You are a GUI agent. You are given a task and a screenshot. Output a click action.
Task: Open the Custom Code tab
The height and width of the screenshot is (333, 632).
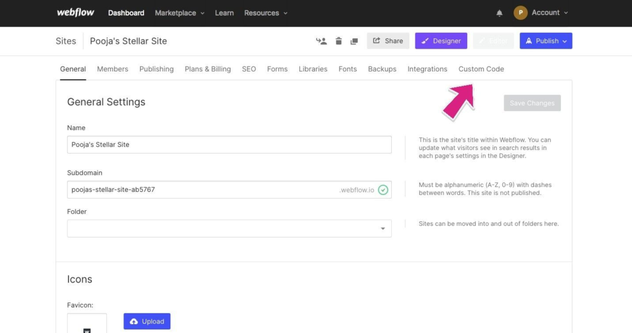(481, 69)
